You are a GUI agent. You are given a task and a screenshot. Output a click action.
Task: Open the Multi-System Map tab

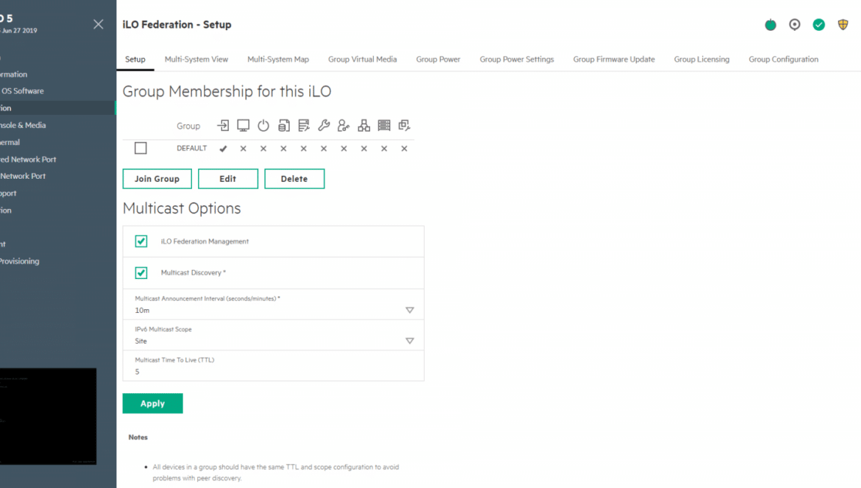[x=278, y=60]
